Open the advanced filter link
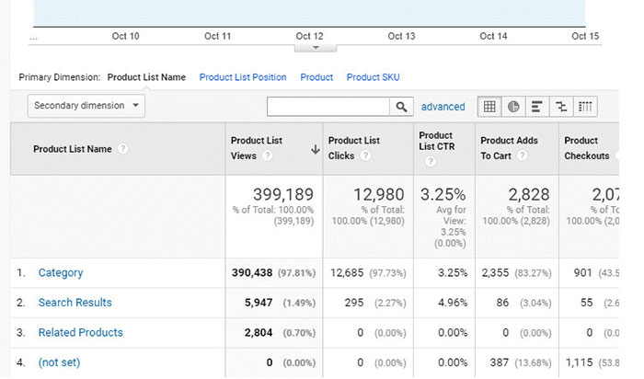 [443, 107]
